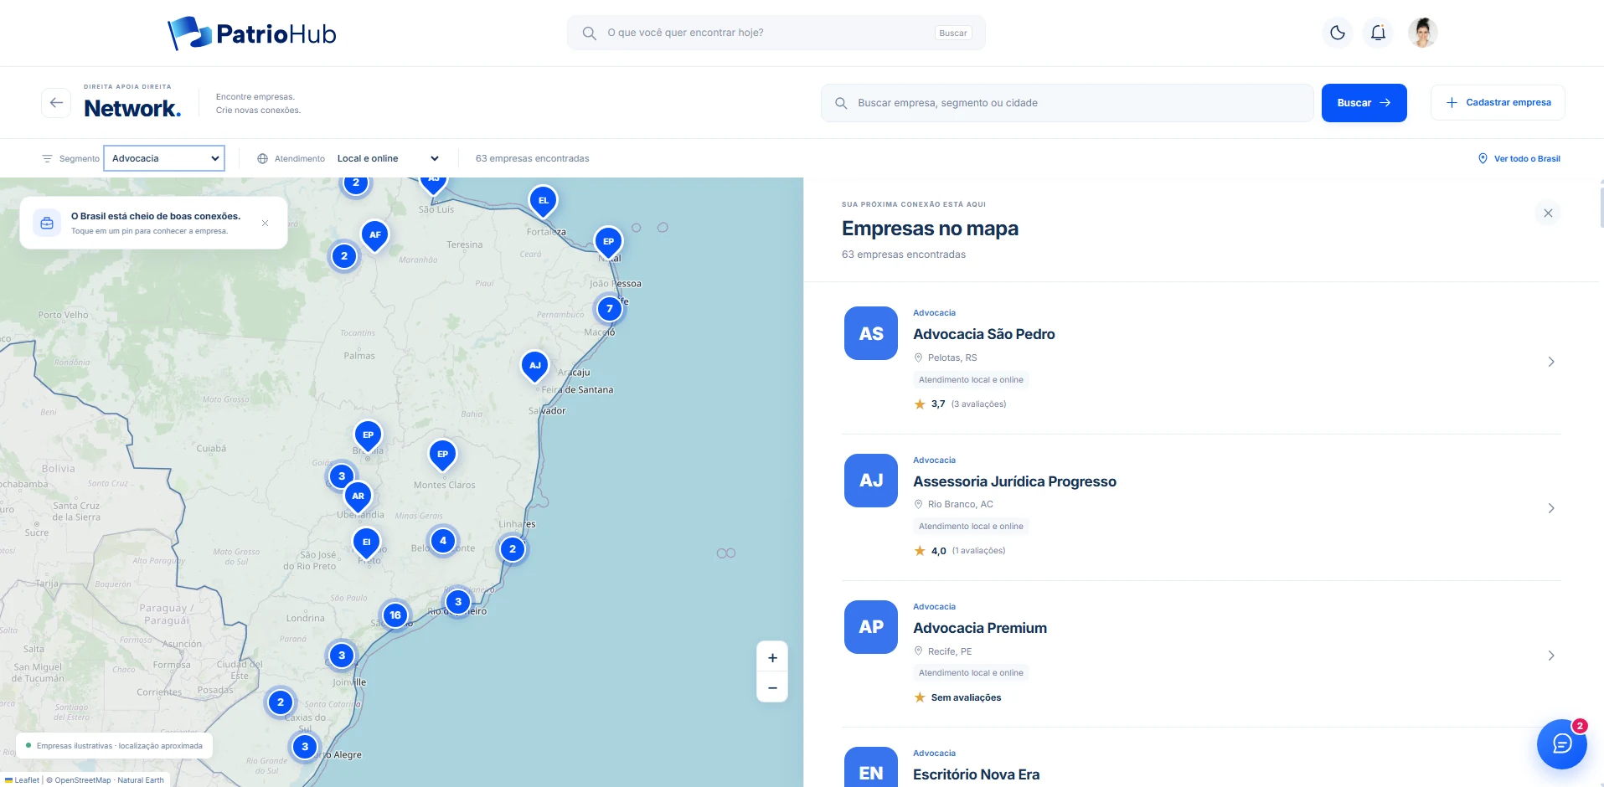This screenshot has height=787, width=1604.
Task: Open the OpenStreetMap attribution link
Action: (x=82, y=780)
